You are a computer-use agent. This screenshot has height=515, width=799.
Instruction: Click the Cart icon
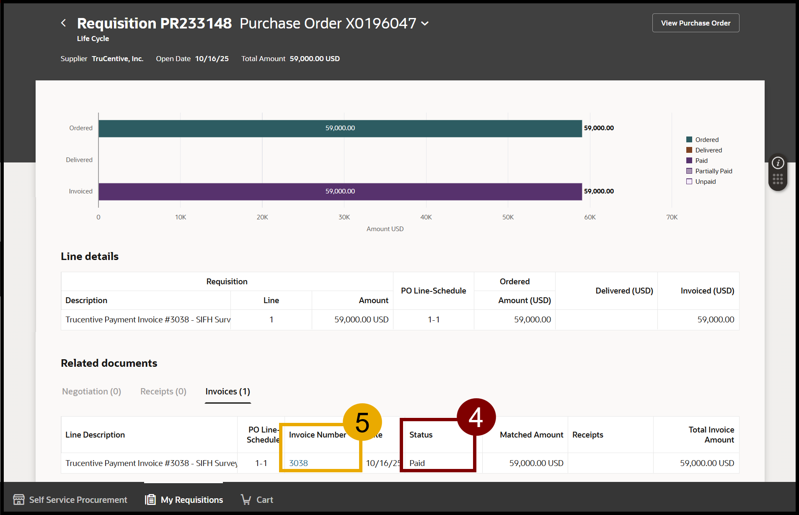(x=246, y=500)
